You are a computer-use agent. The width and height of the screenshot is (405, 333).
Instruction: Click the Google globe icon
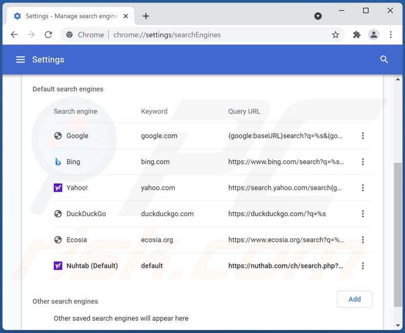pos(58,136)
